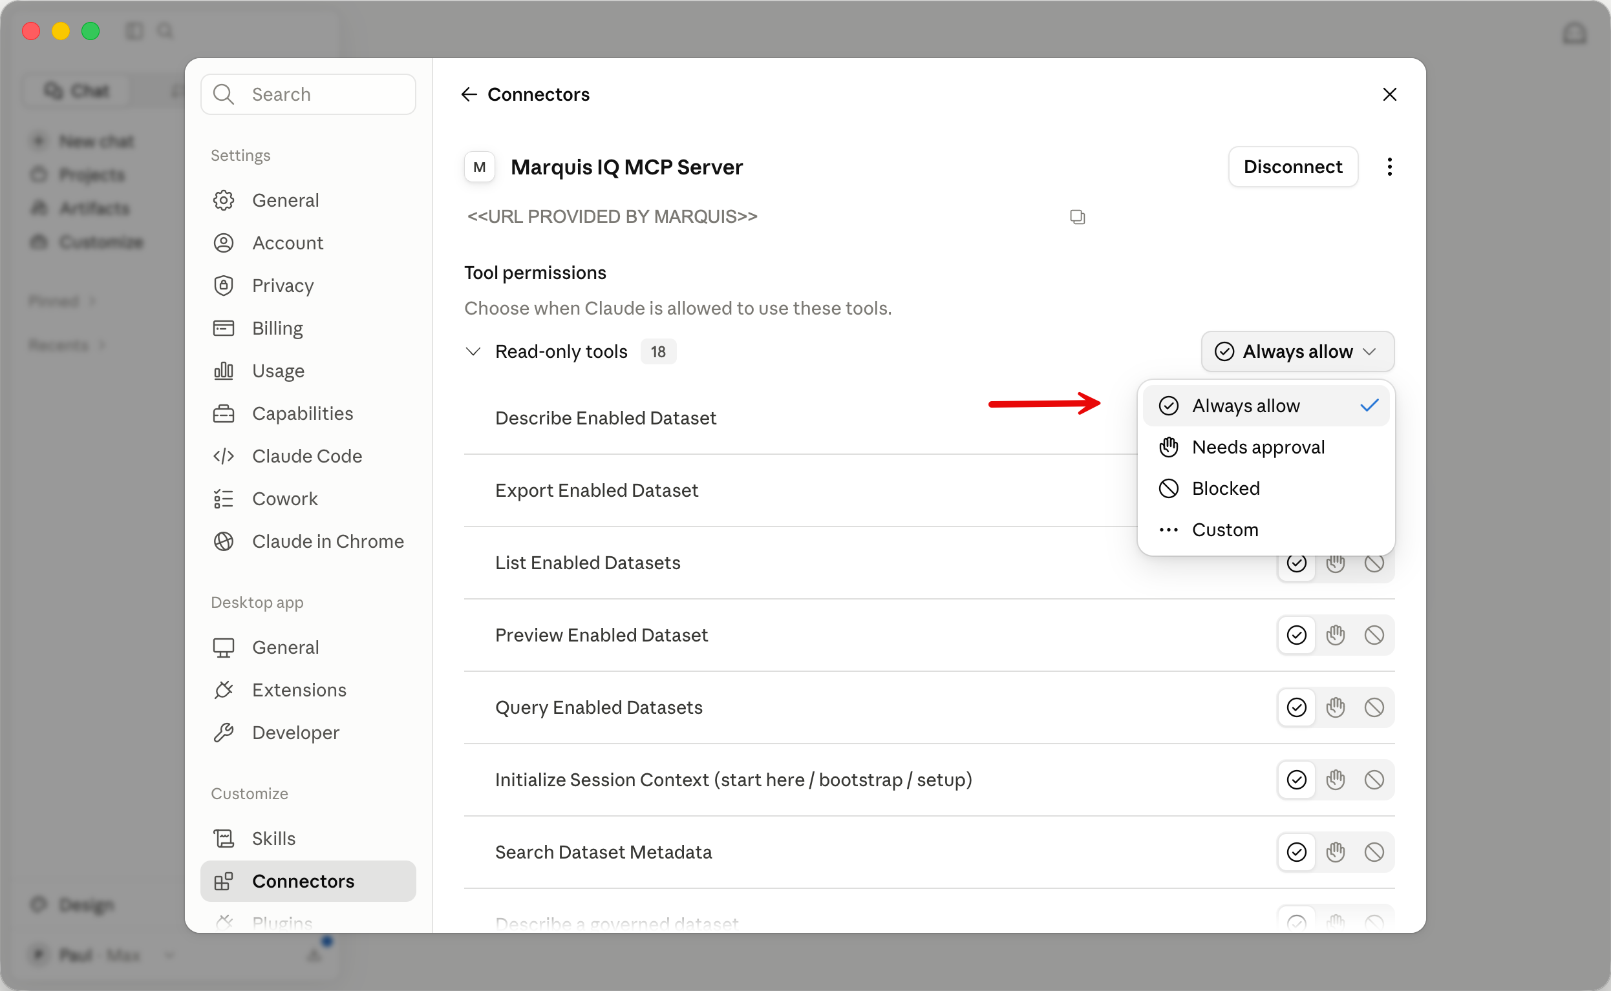The image size is (1611, 991).
Task: Expand Recents in the background sidebar
Action: pos(67,345)
